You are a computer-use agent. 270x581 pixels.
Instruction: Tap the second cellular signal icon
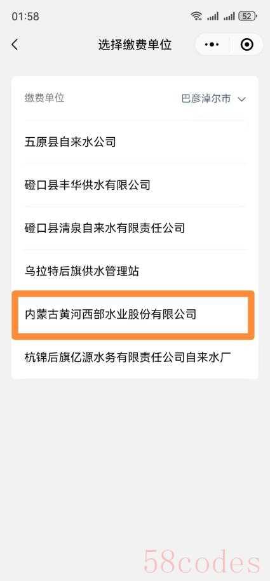click(x=229, y=16)
